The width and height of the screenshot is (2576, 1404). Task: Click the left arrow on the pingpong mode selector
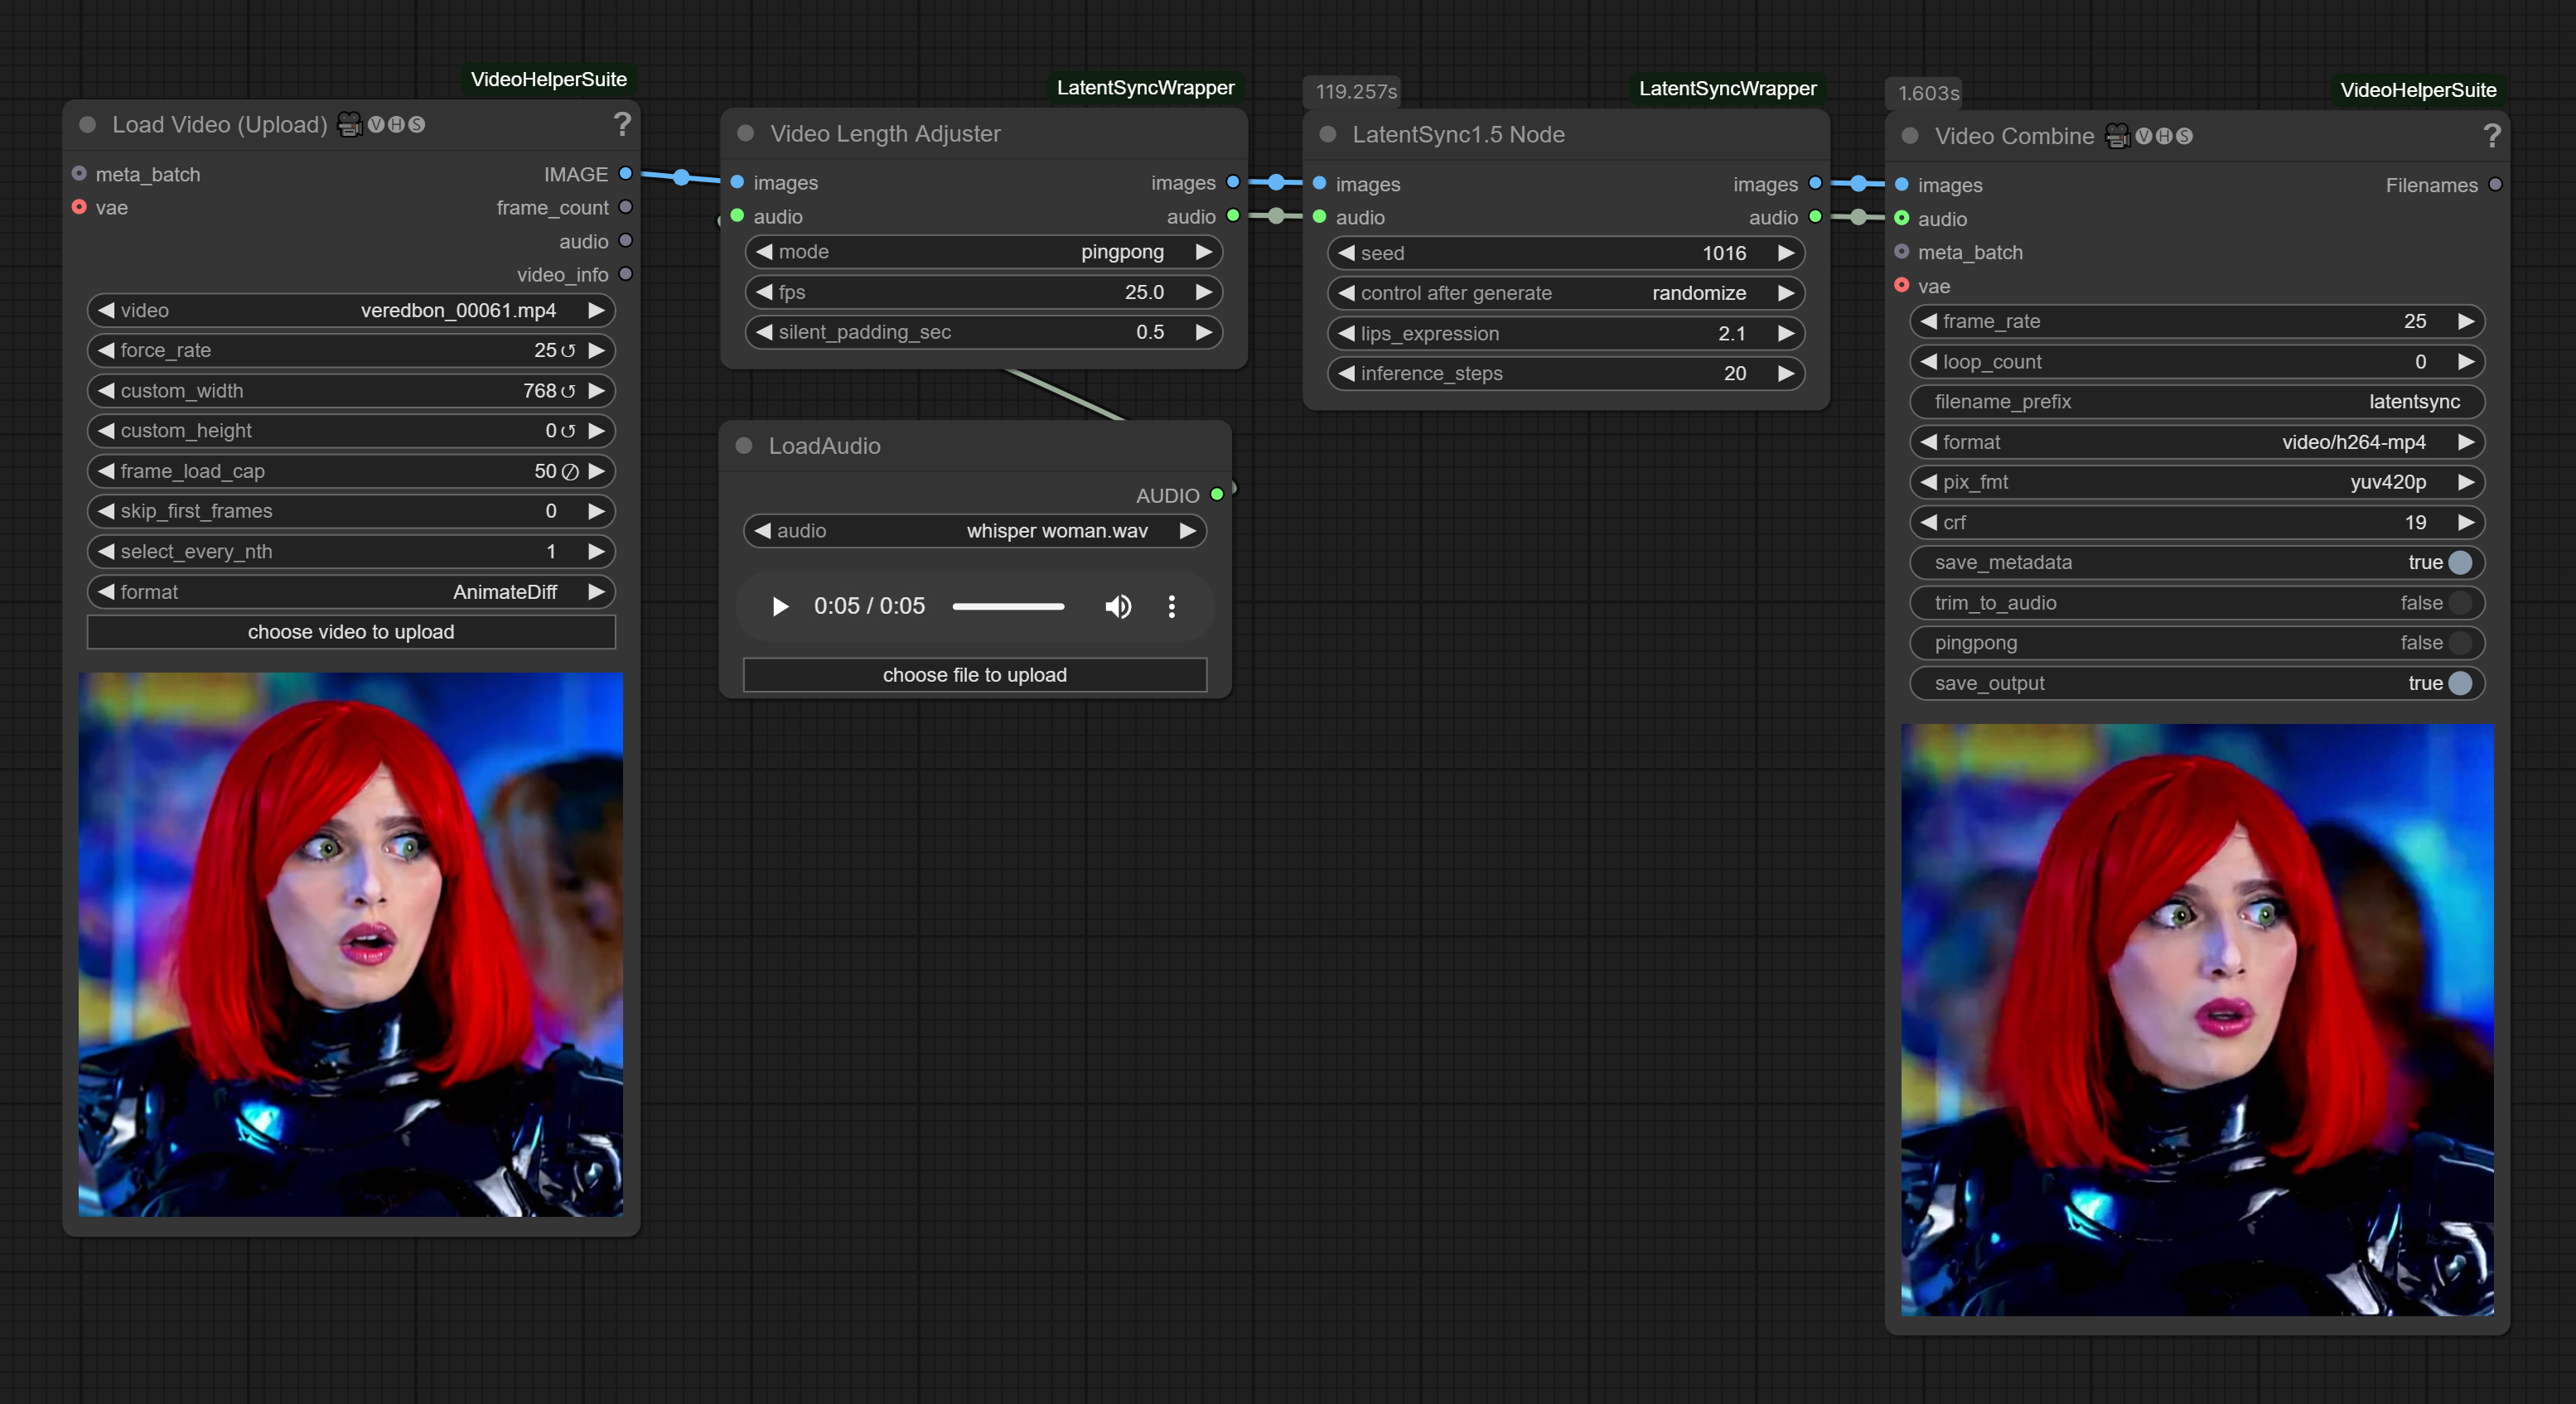(x=764, y=252)
